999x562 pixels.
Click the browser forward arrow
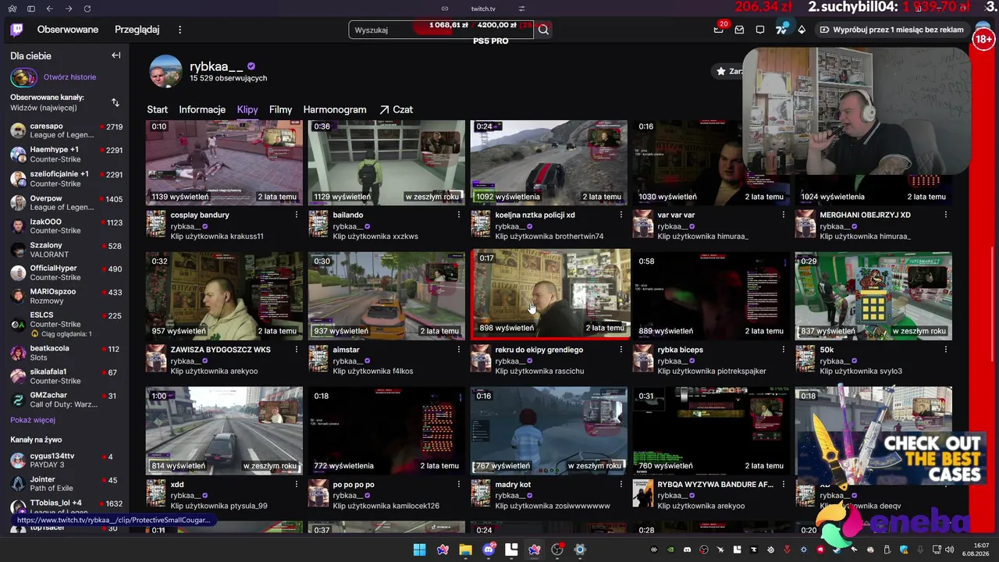pos(69,9)
